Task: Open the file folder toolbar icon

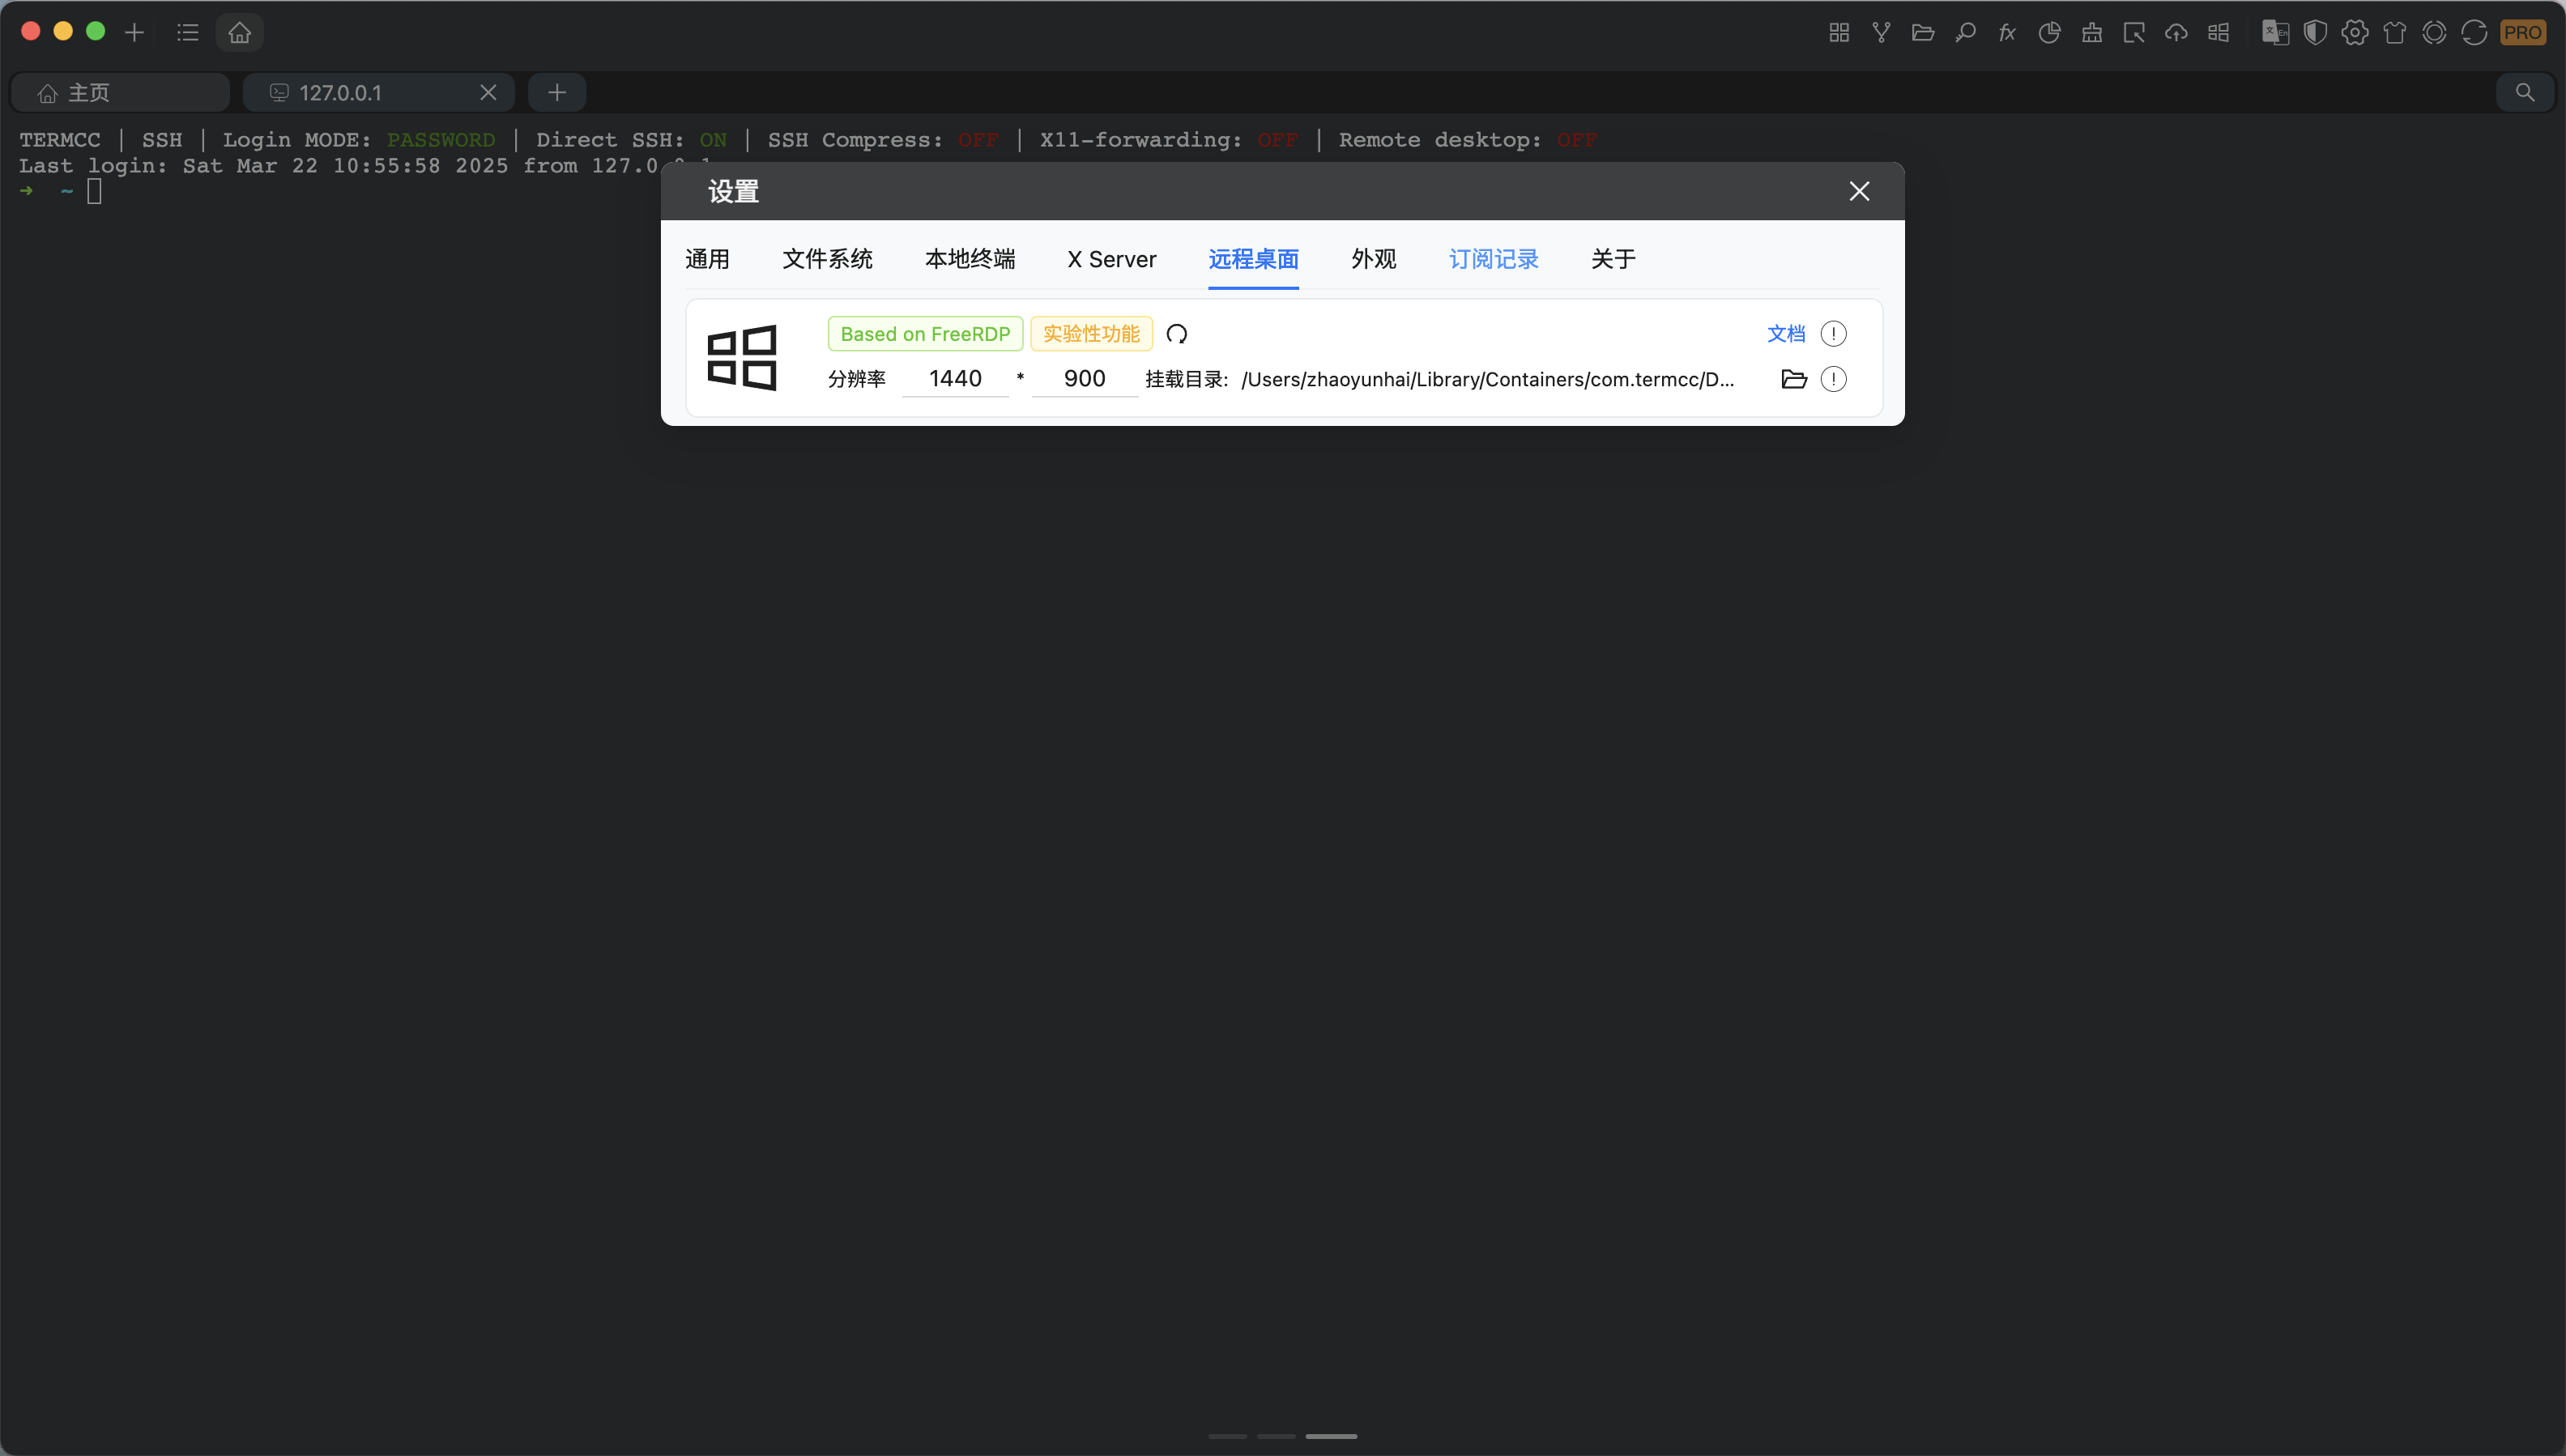Action: pyautogui.click(x=1923, y=32)
